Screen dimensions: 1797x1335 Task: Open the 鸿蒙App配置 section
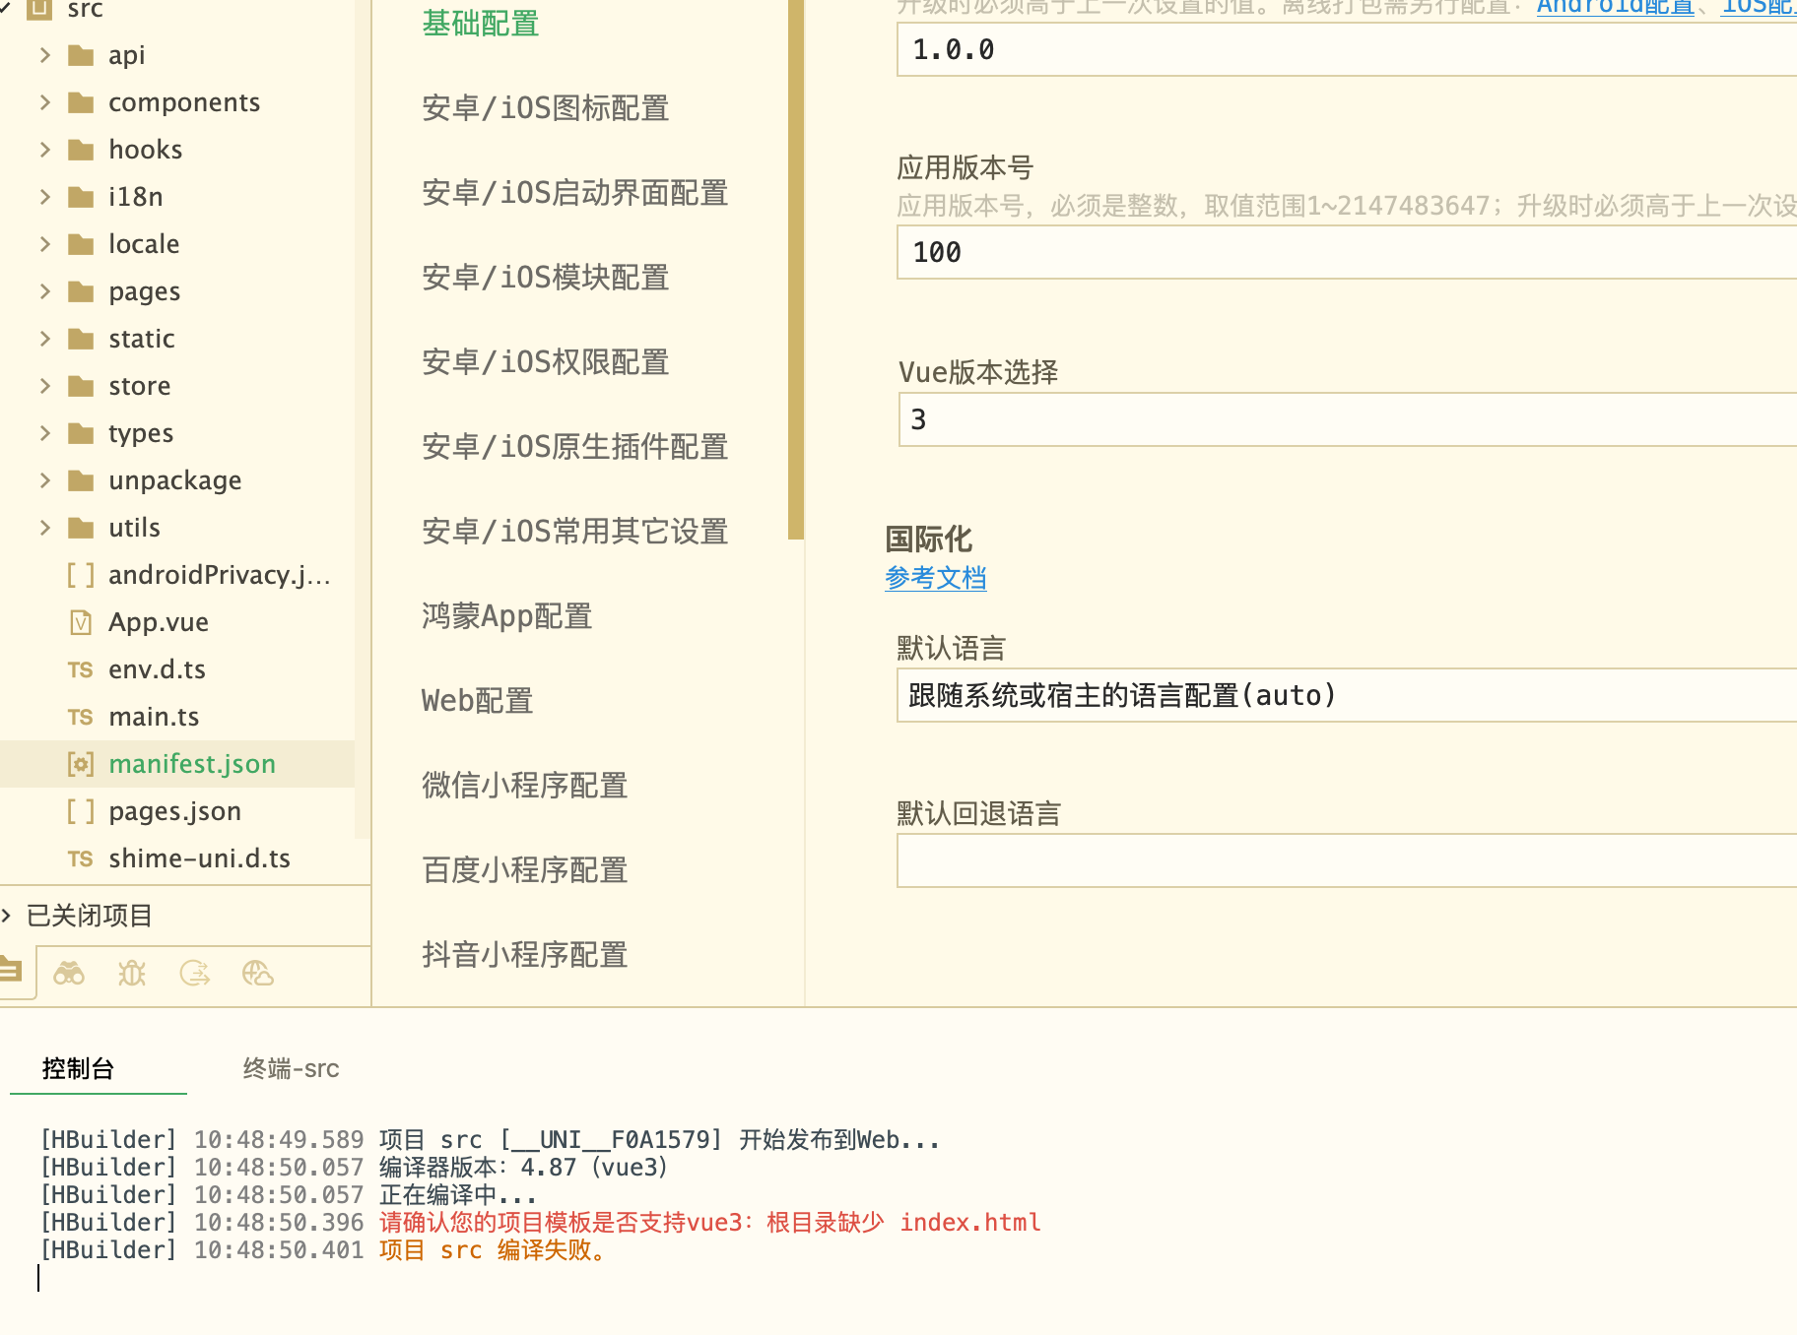(506, 615)
